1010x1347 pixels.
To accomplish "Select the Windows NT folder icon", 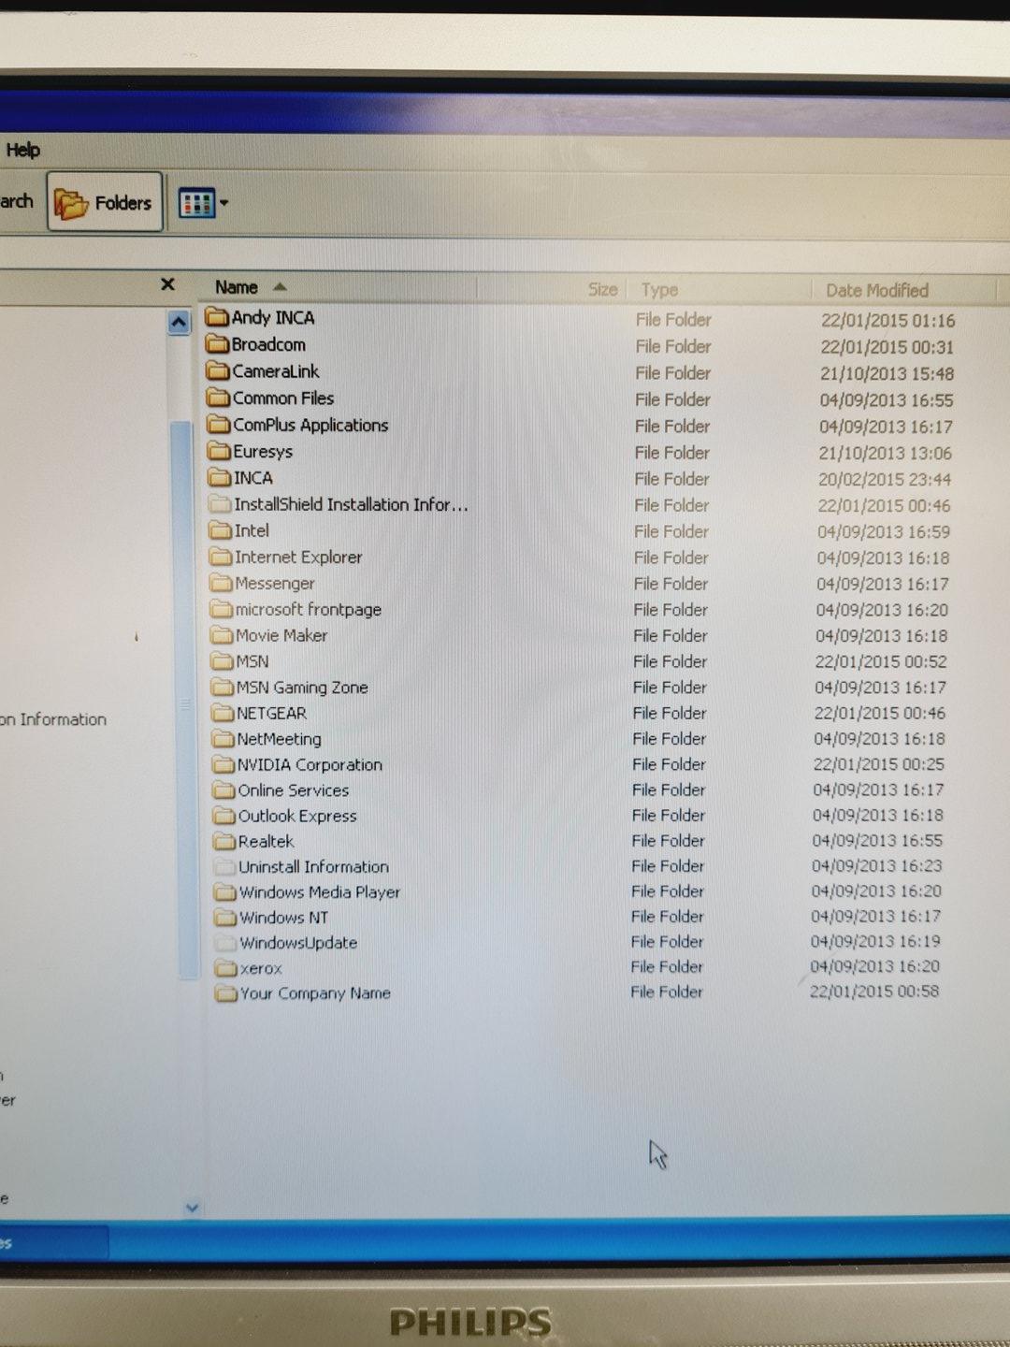I will (x=225, y=917).
